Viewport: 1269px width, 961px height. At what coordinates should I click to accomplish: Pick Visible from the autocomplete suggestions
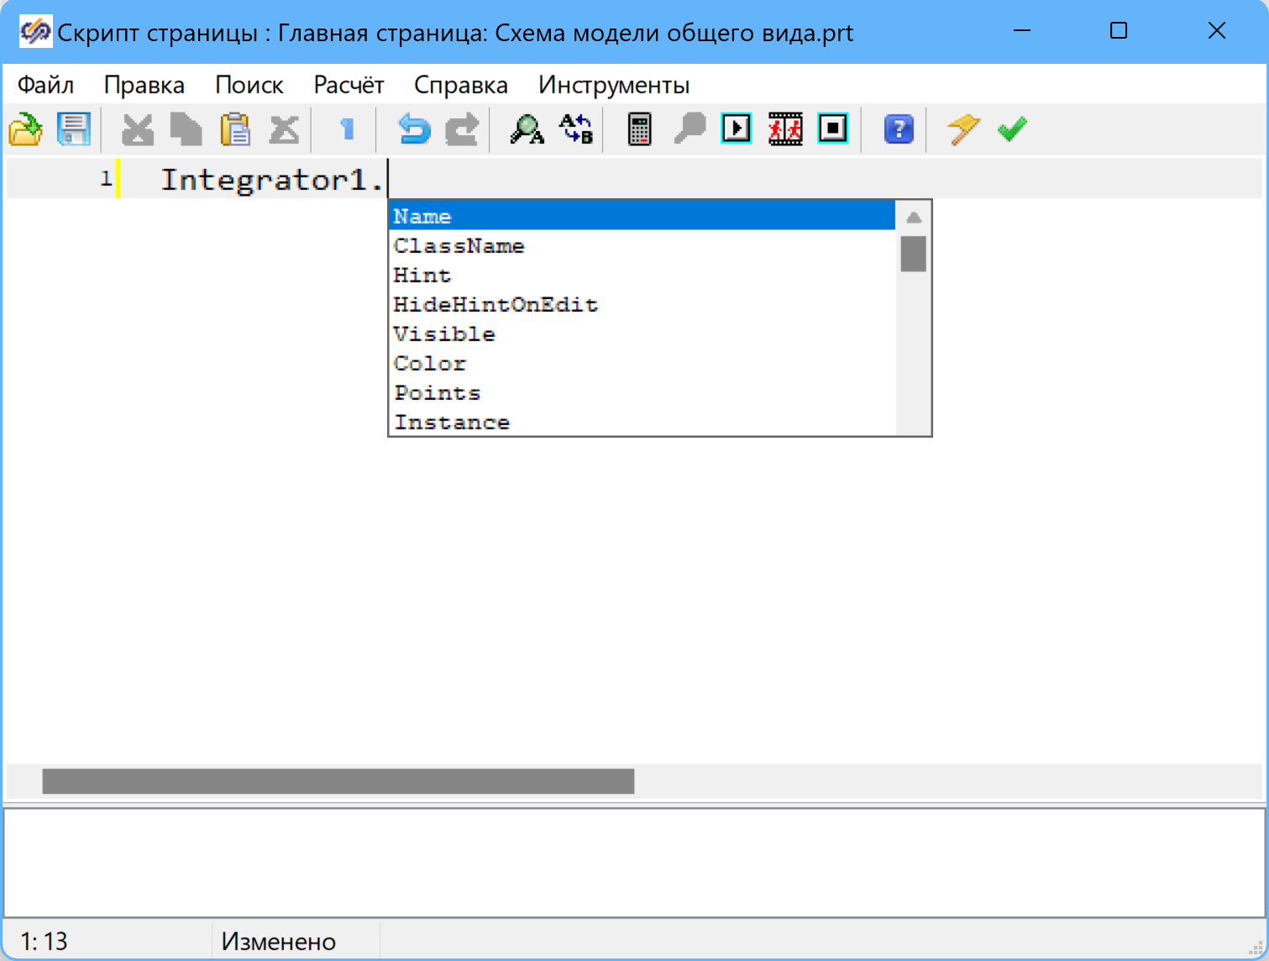point(444,334)
